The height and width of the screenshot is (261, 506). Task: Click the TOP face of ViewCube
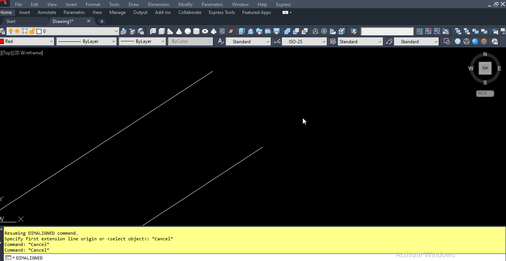click(x=485, y=68)
